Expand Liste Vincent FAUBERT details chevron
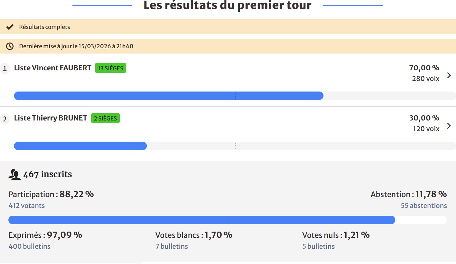The height and width of the screenshot is (264, 456). click(449, 75)
